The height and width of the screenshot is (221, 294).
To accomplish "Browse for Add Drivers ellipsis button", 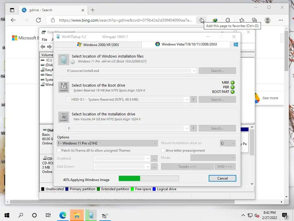I will 154,167.
